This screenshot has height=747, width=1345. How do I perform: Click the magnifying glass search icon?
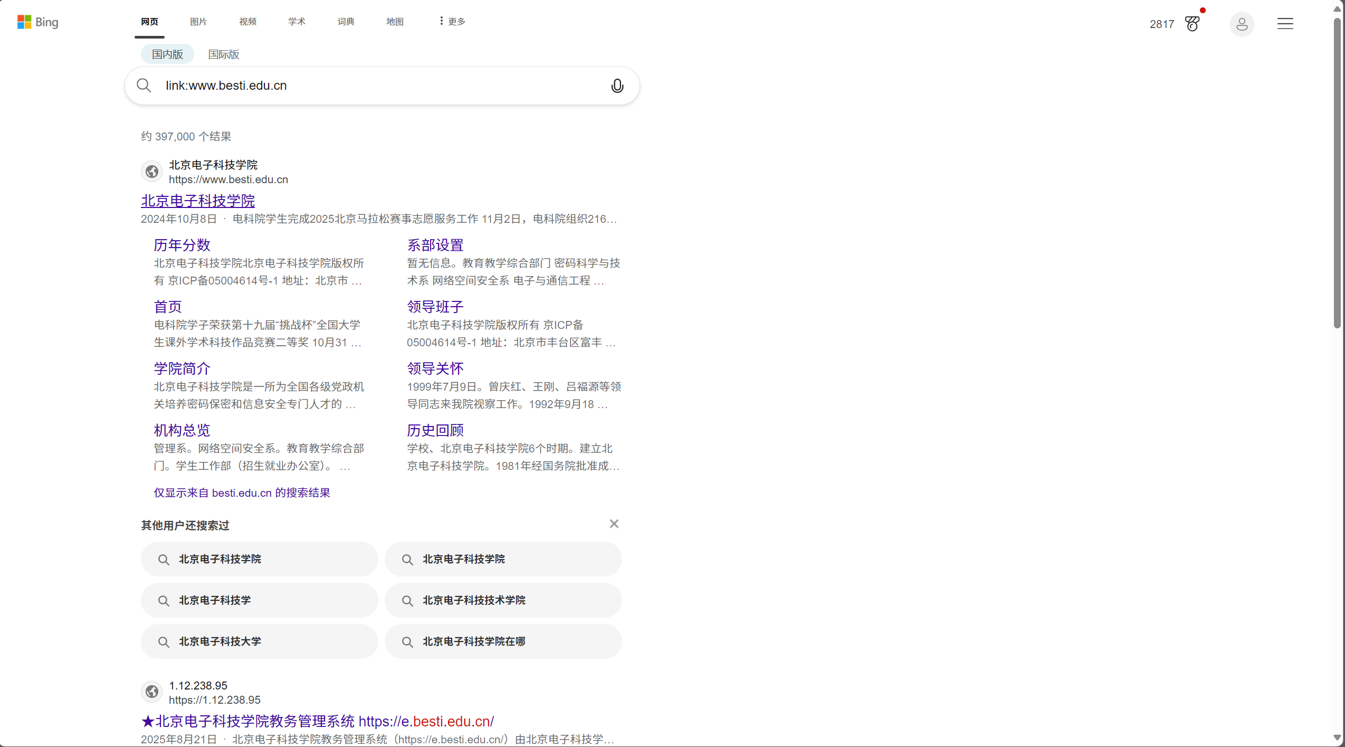pos(144,85)
